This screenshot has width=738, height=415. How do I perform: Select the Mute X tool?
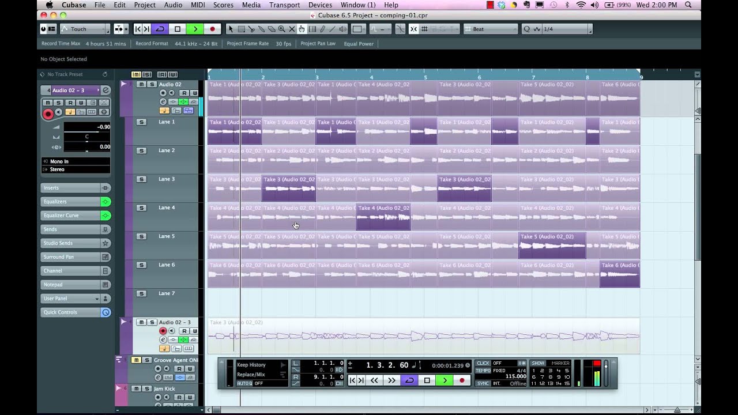(292, 29)
